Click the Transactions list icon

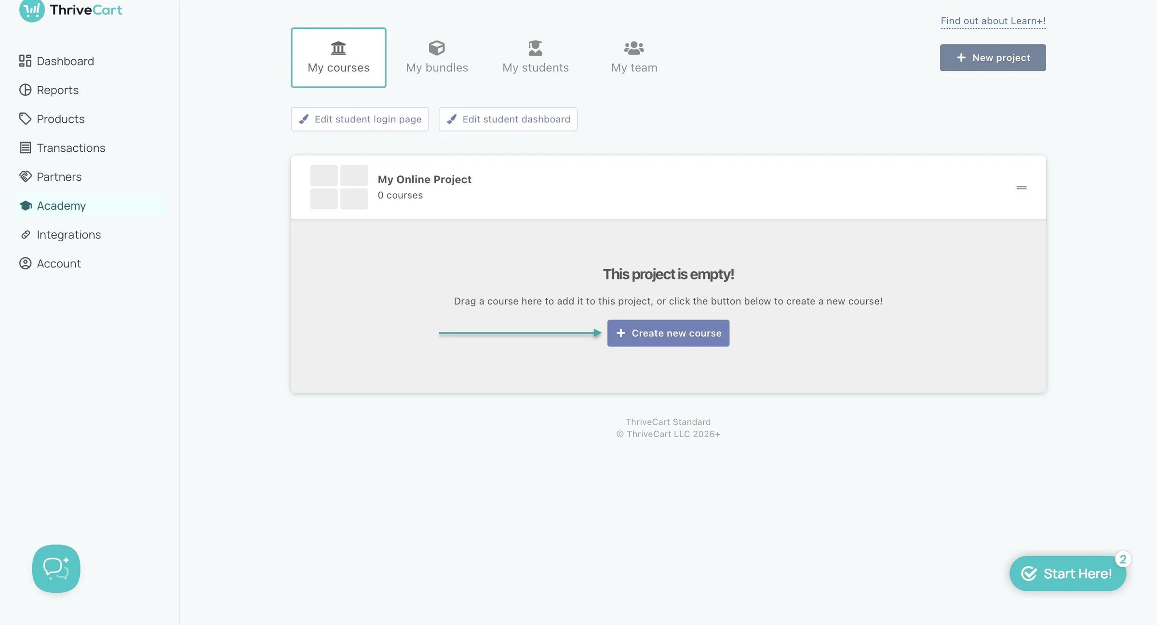[25, 147]
